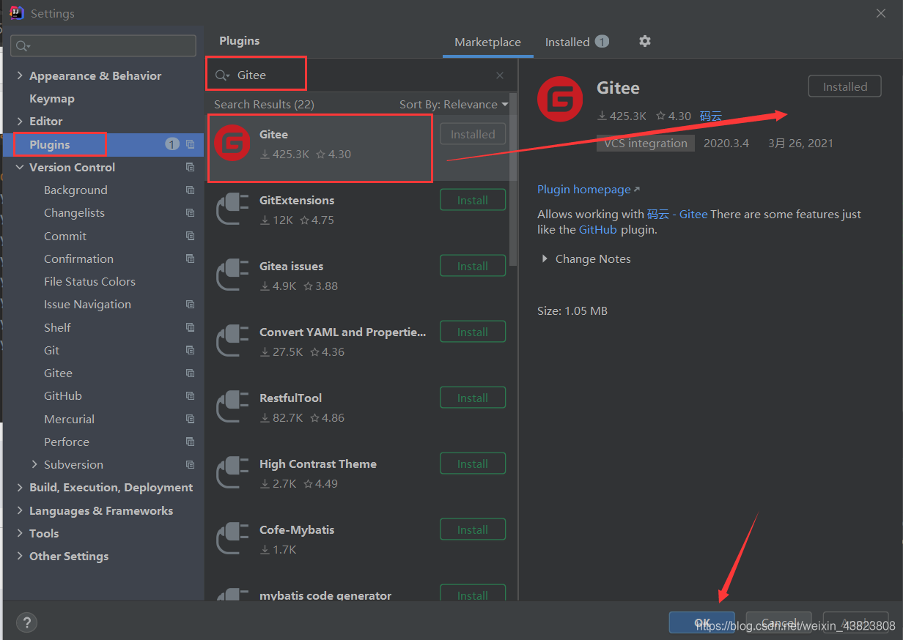Install the RestfulTool plugin
Image resolution: width=903 pixels, height=640 pixels.
pyautogui.click(x=473, y=398)
